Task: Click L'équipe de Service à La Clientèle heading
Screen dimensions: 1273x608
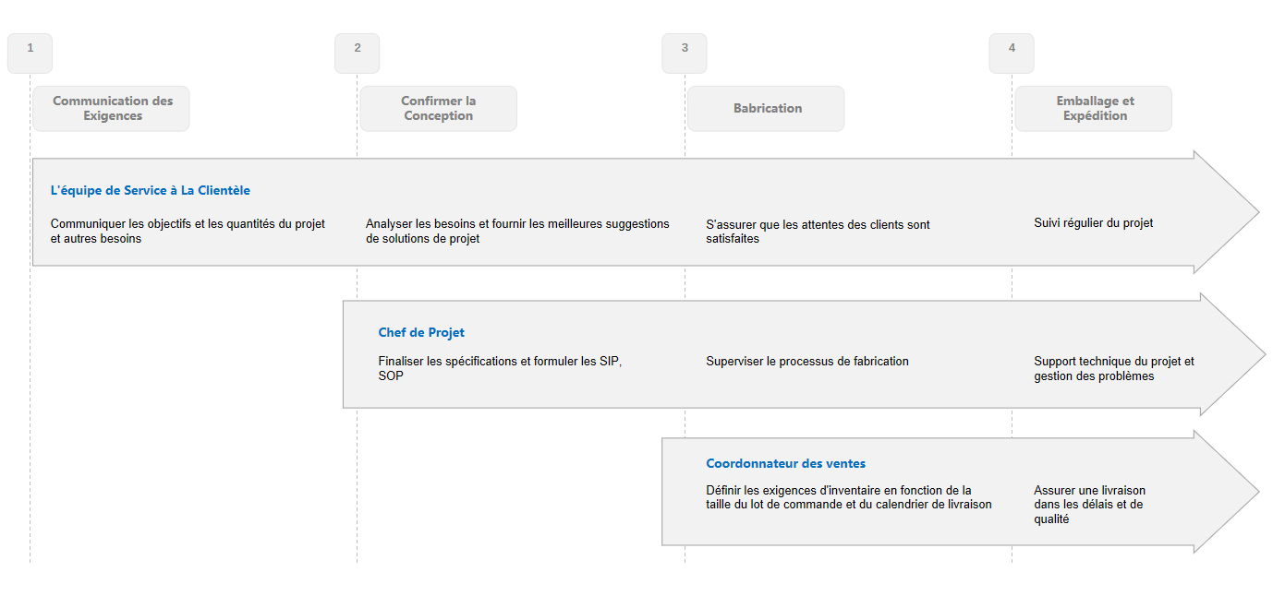Action: [x=151, y=191]
